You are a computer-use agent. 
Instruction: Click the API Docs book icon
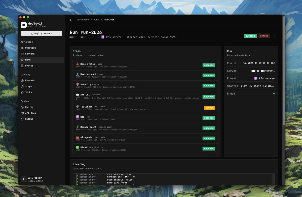coord(22,113)
